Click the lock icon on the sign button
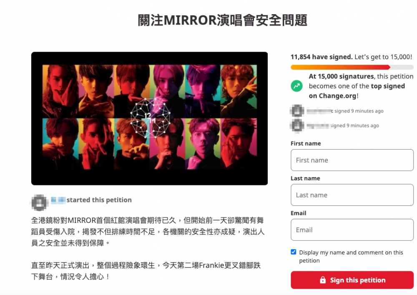The height and width of the screenshot is (295, 417). (323, 280)
